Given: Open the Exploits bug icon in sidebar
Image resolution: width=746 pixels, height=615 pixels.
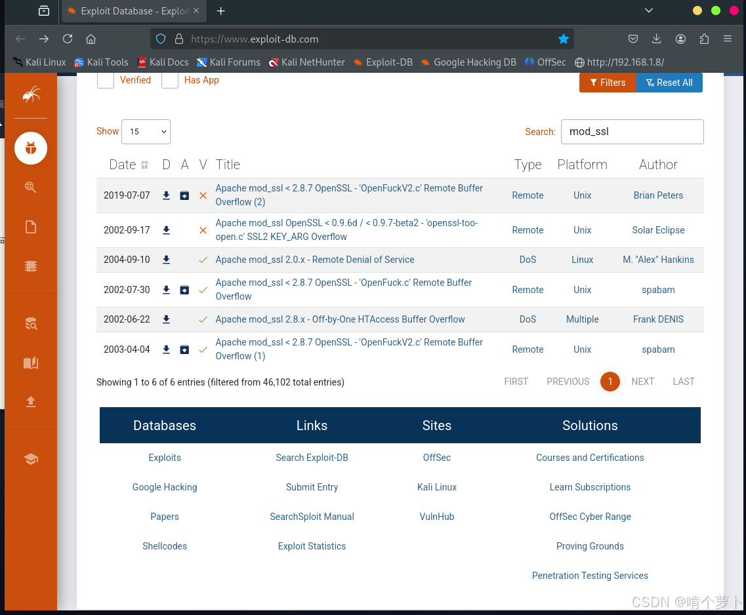Looking at the screenshot, I should 31,148.
